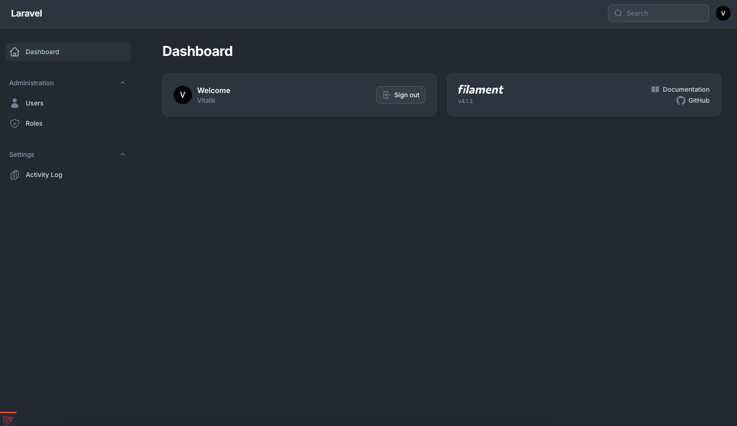Click the Roles shield icon

15,123
